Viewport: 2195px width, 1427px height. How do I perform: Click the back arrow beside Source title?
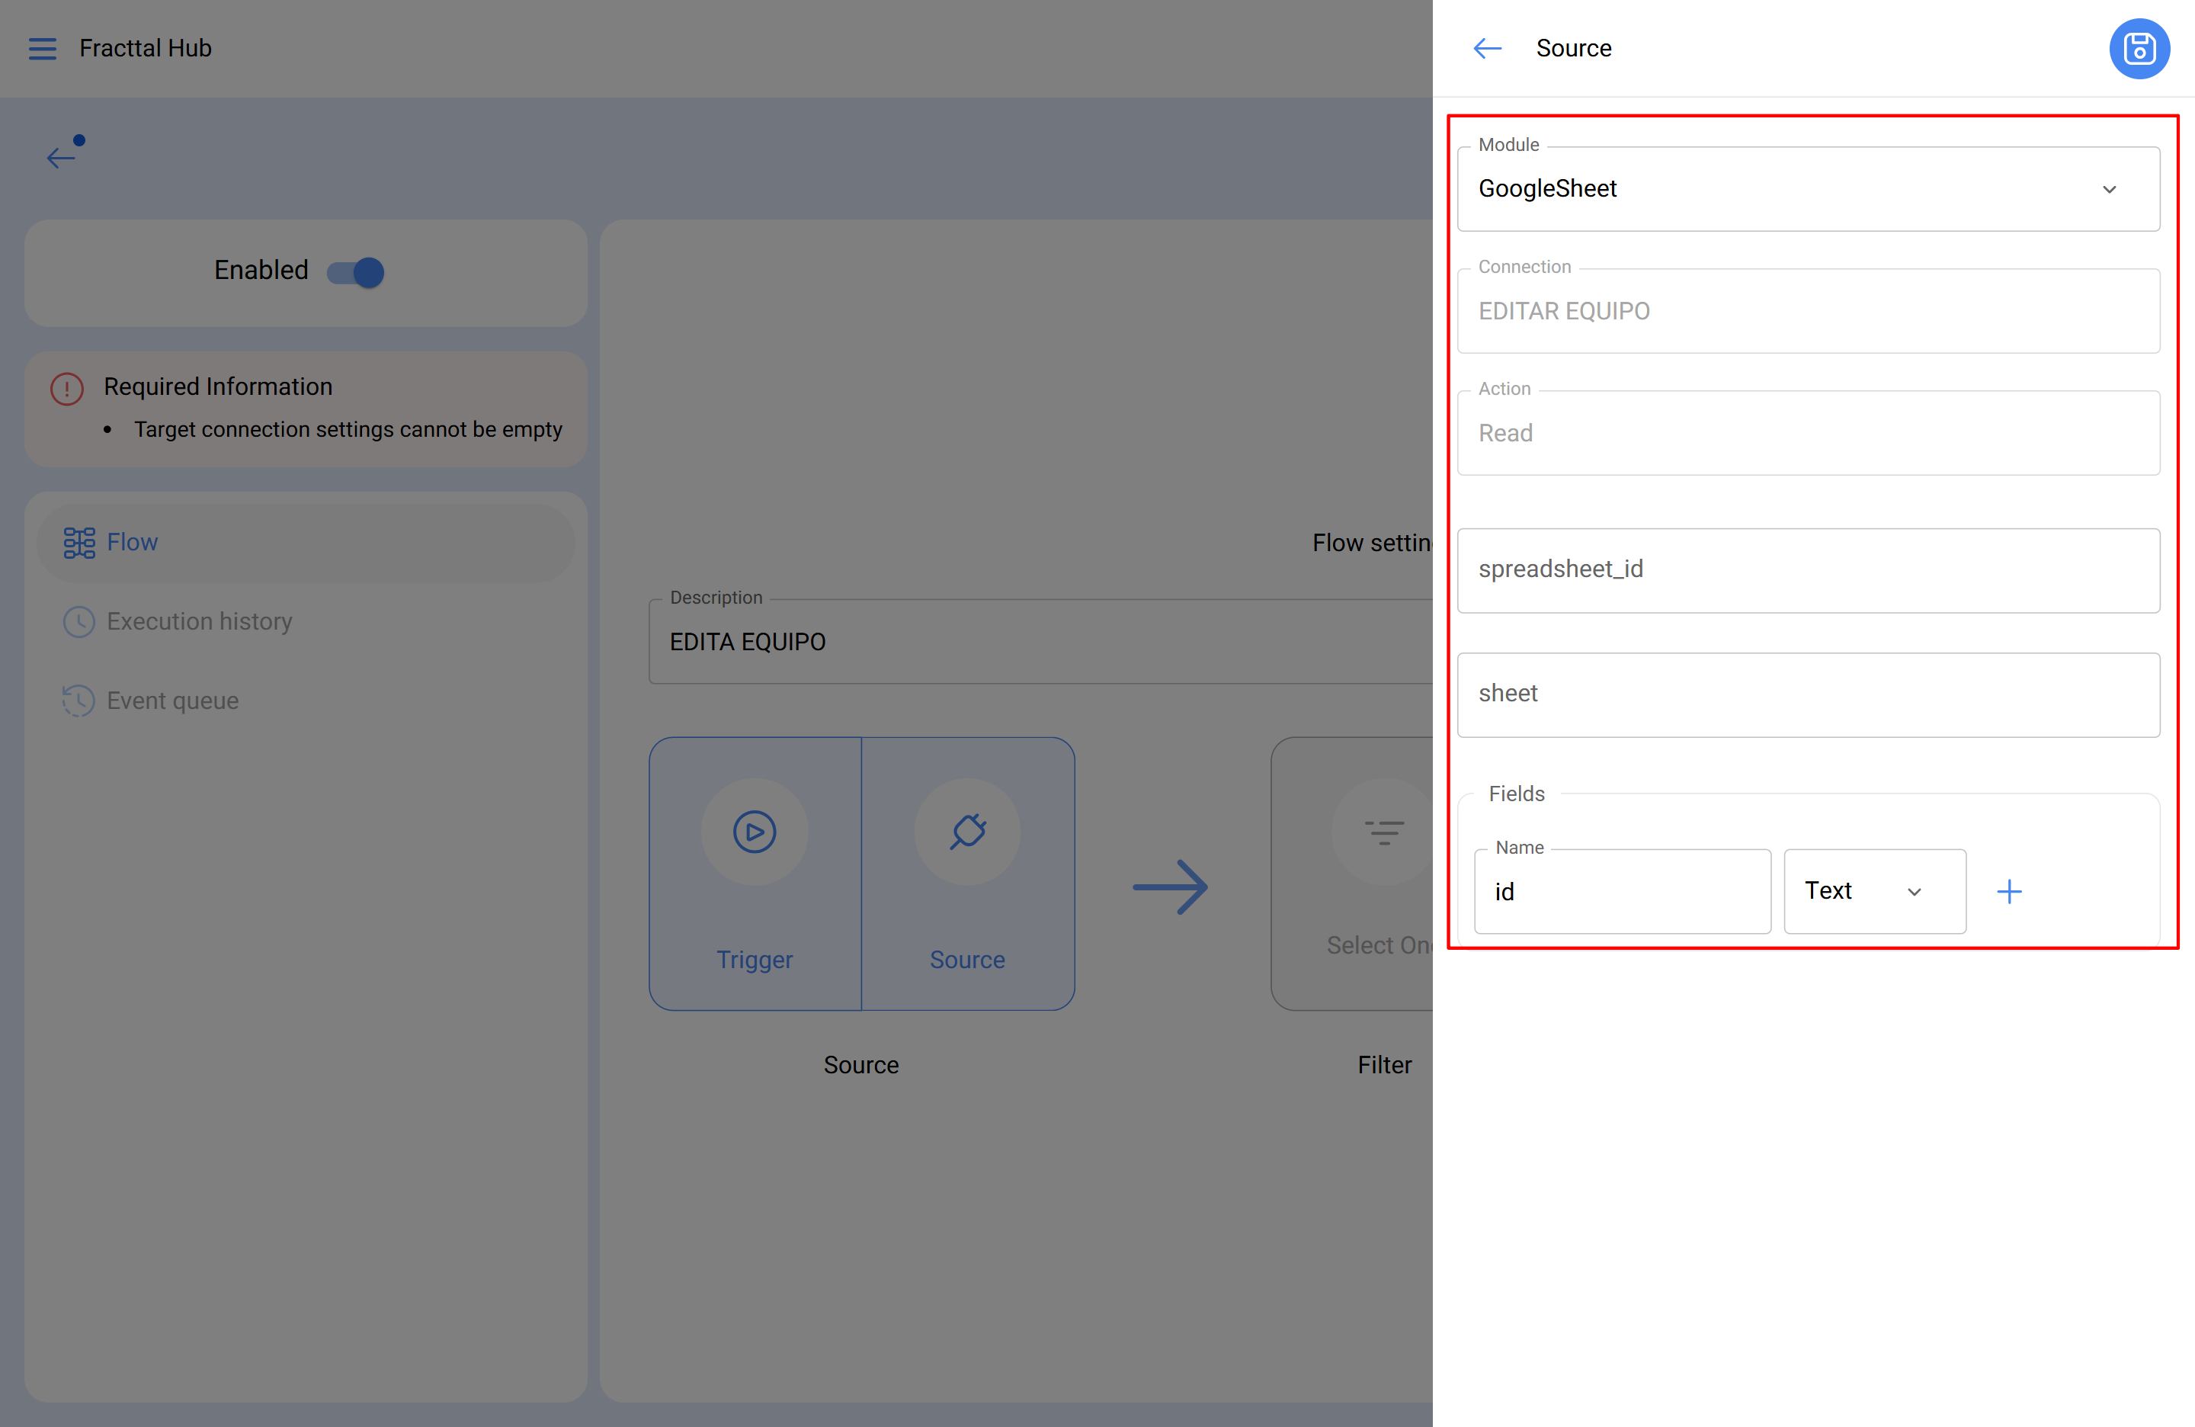[x=1487, y=48]
